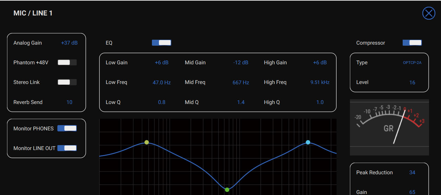Turn on Stereo Link
The width and height of the screenshot is (441, 195).
[67, 82]
